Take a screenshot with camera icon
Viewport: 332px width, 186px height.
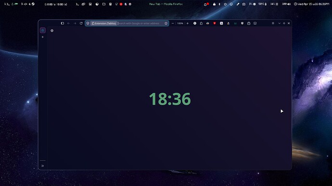[x=243, y=4]
